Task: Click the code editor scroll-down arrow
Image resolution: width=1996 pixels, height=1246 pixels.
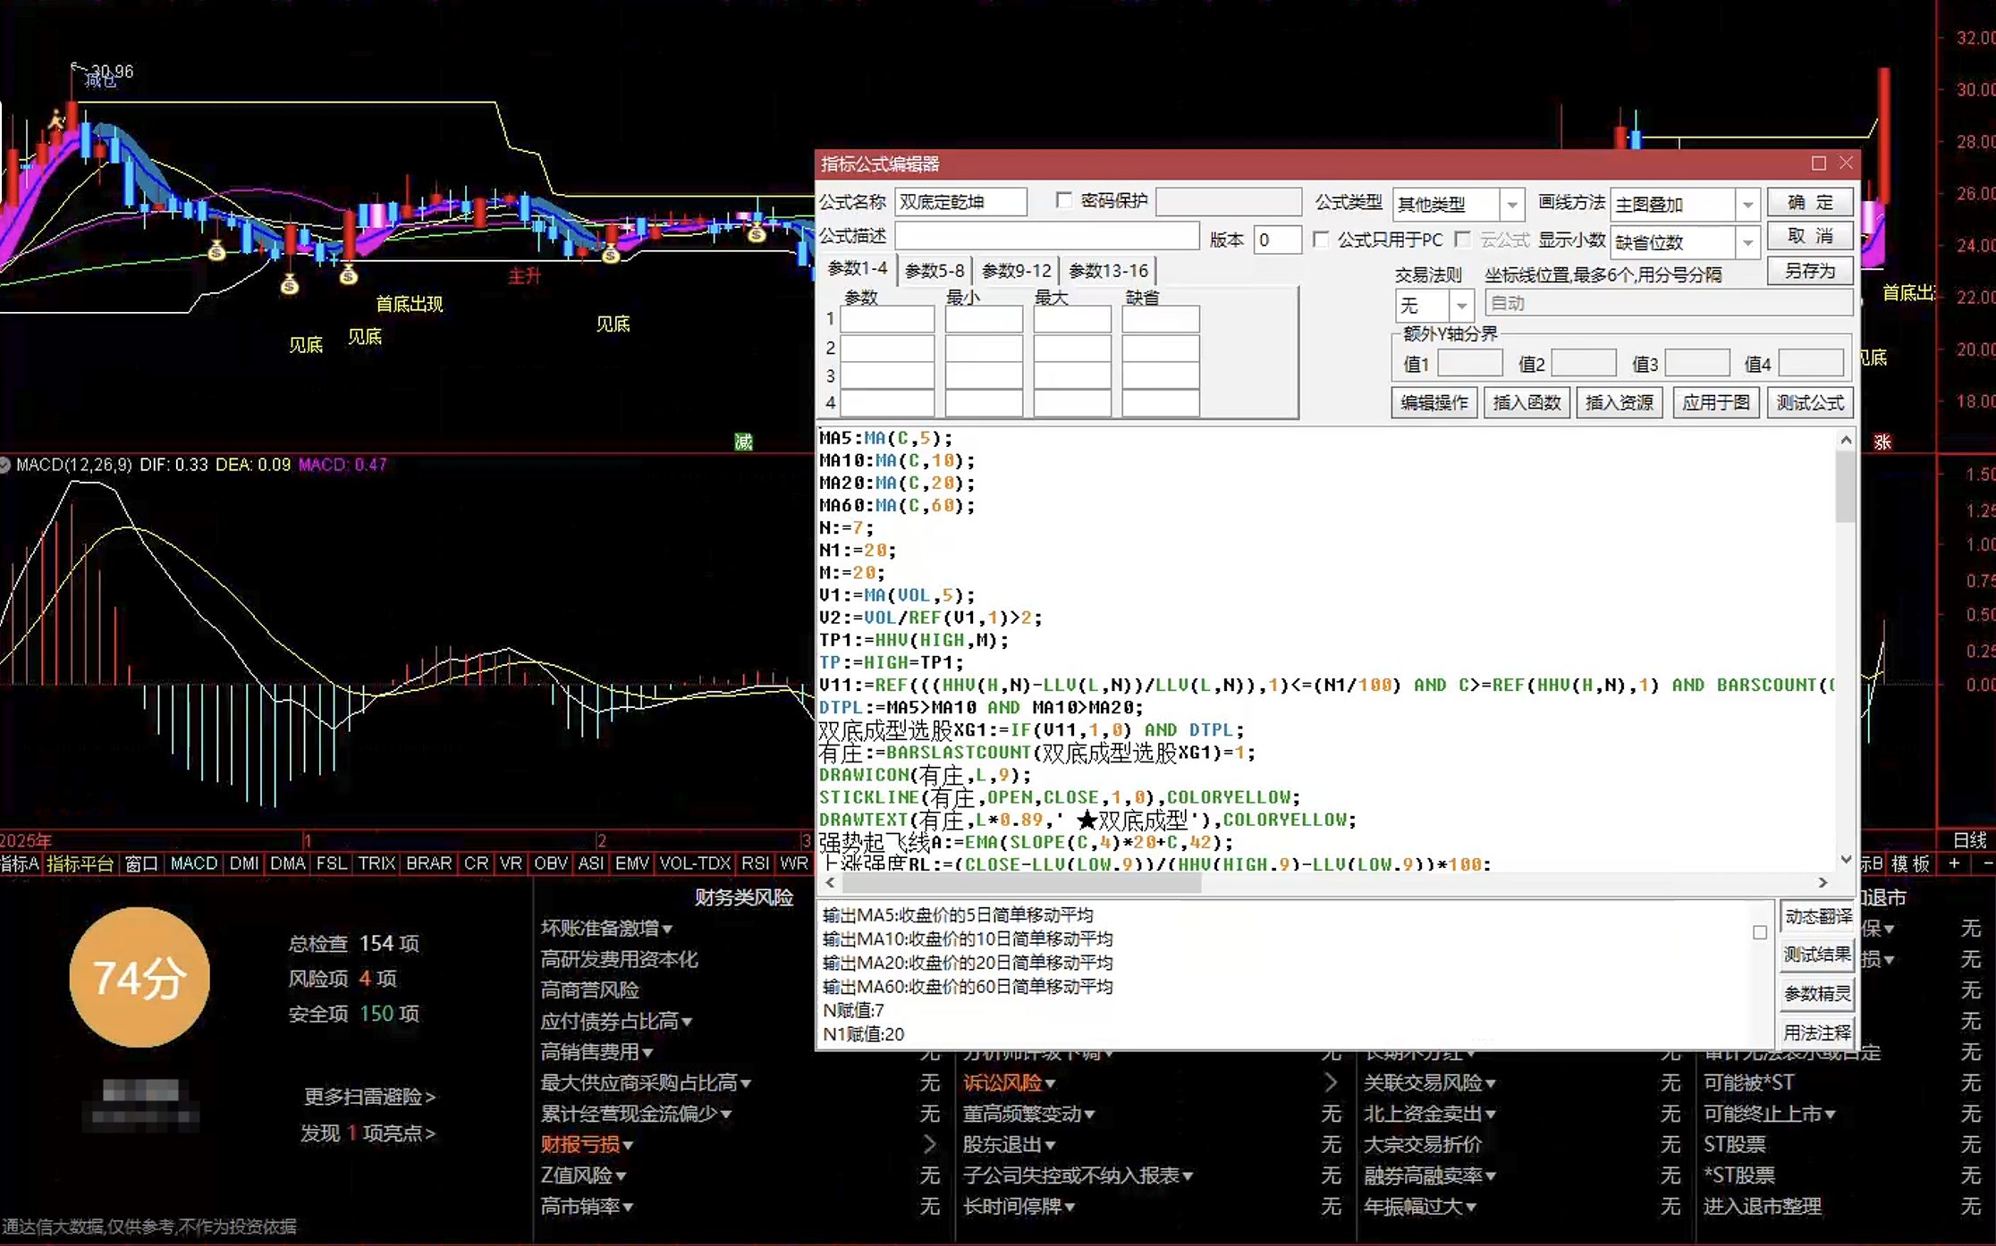Action: tap(1846, 859)
